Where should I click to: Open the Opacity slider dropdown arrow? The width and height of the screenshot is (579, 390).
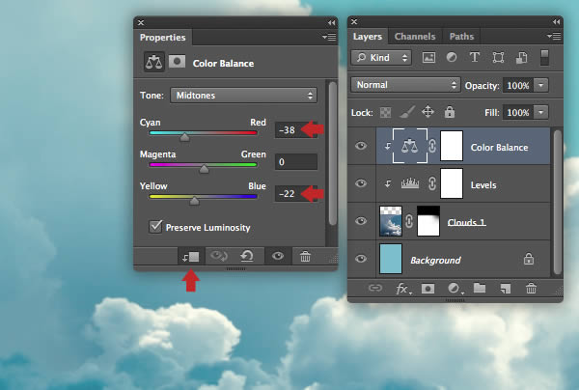pos(541,85)
